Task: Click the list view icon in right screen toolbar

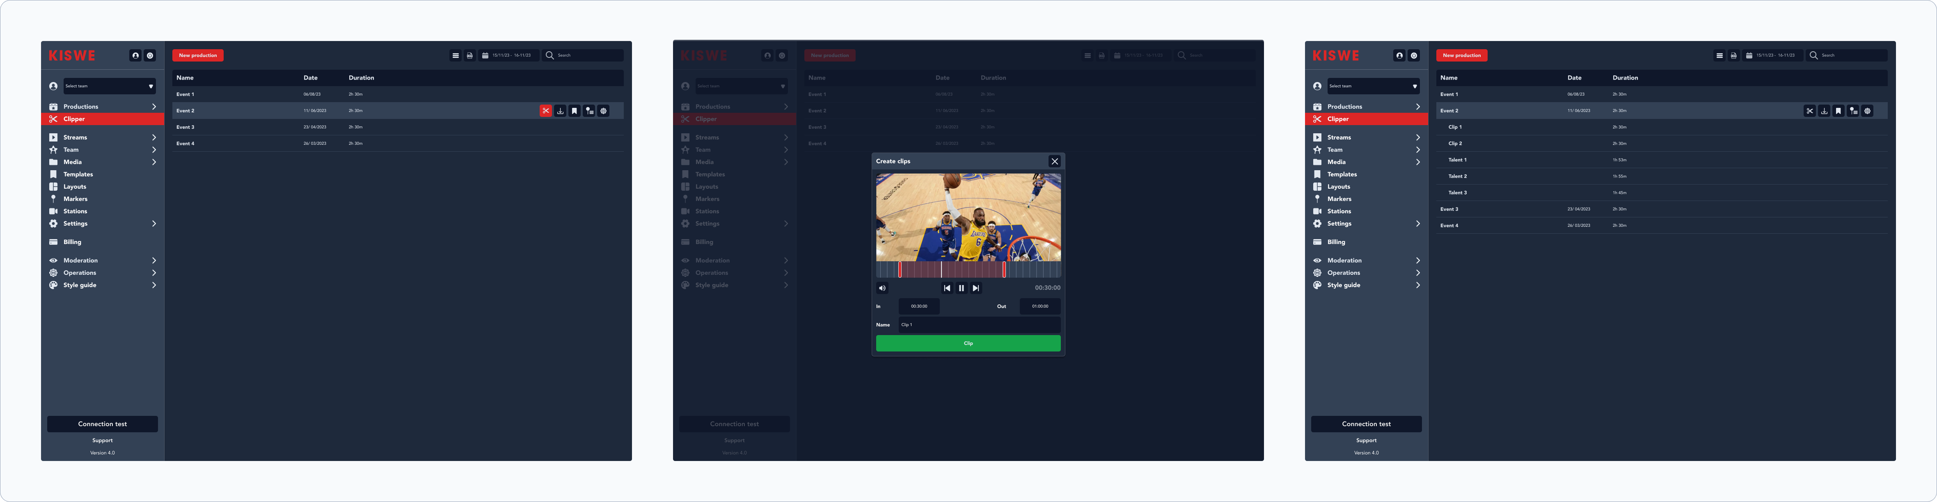Action: (1719, 56)
